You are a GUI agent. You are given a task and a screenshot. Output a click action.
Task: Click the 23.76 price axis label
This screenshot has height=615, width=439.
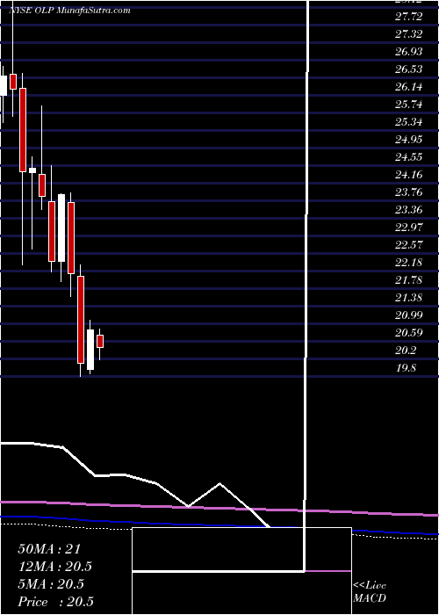click(409, 192)
